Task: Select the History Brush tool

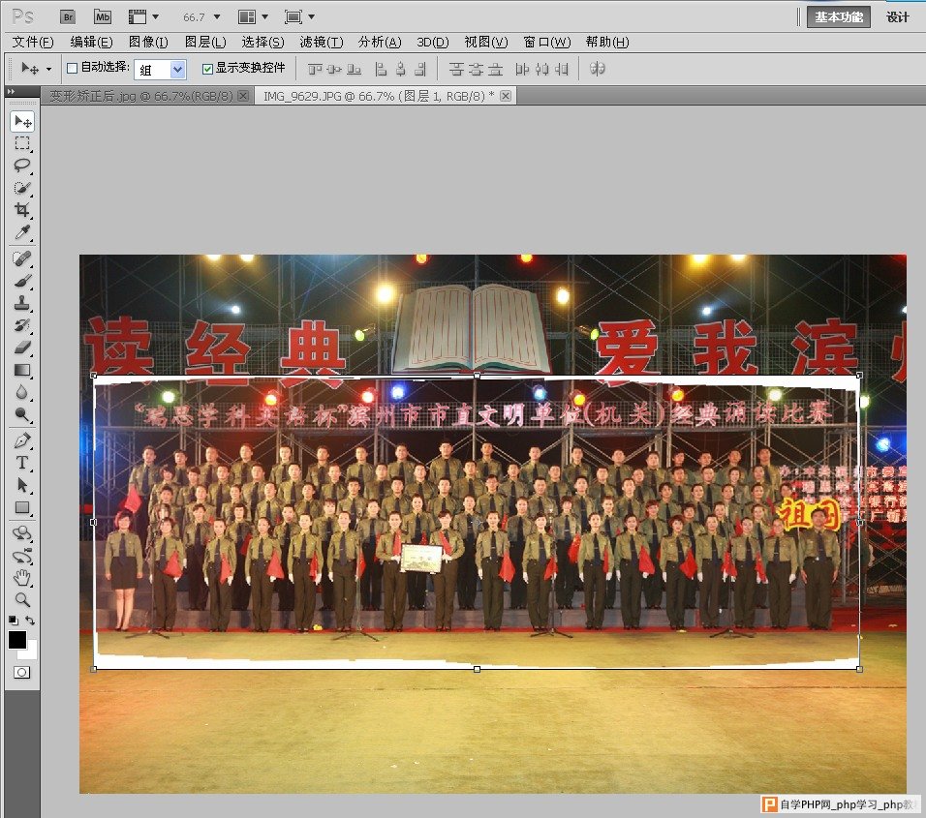Action: point(22,325)
